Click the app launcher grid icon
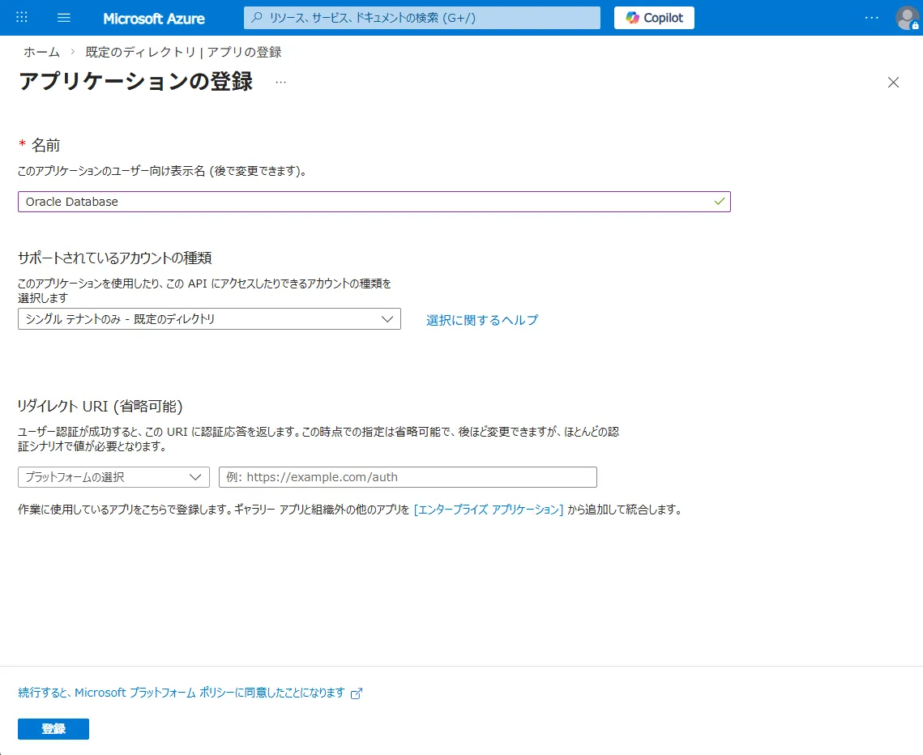 coord(22,17)
